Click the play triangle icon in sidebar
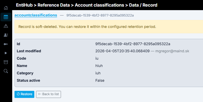 coord(6,53)
